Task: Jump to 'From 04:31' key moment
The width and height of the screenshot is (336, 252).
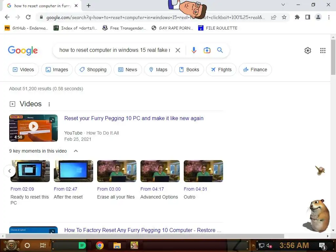Action: pyautogui.click(x=196, y=189)
